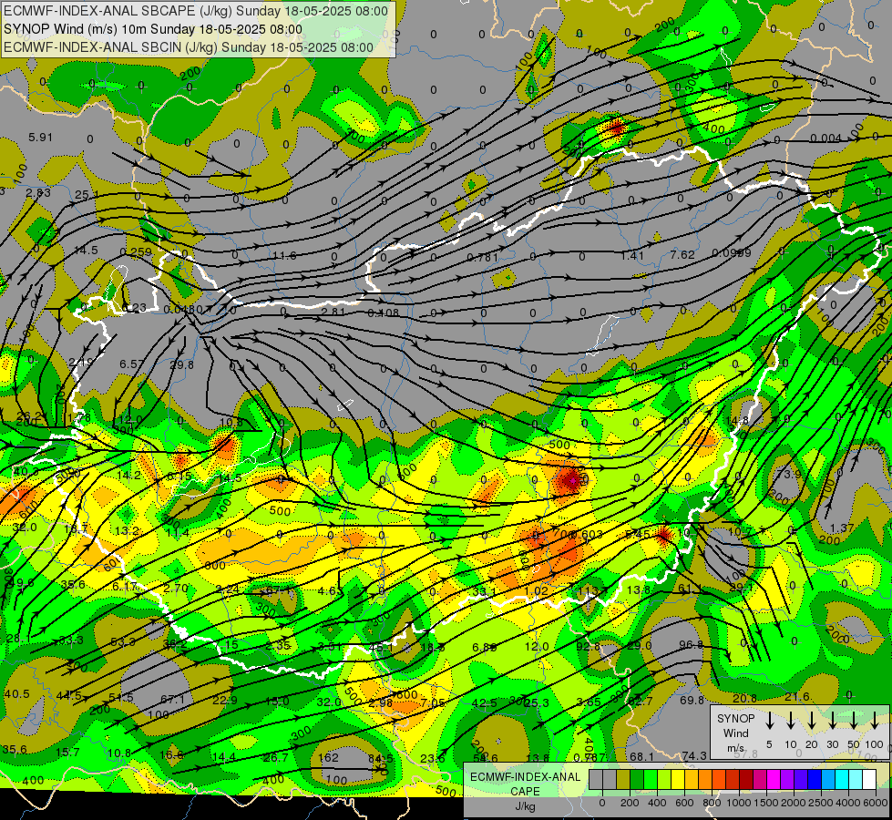Image resolution: width=892 pixels, height=820 pixels.
Task: Click the SYNOP Wind 10m title line
Action: tap(153, 29)
